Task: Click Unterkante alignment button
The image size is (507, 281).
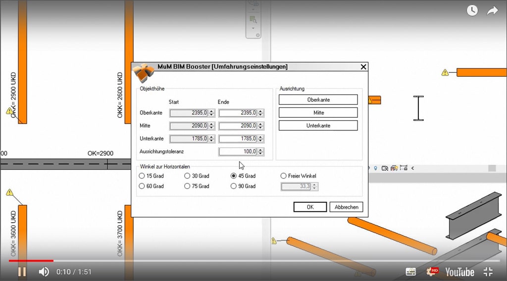Action: [318, 125]
